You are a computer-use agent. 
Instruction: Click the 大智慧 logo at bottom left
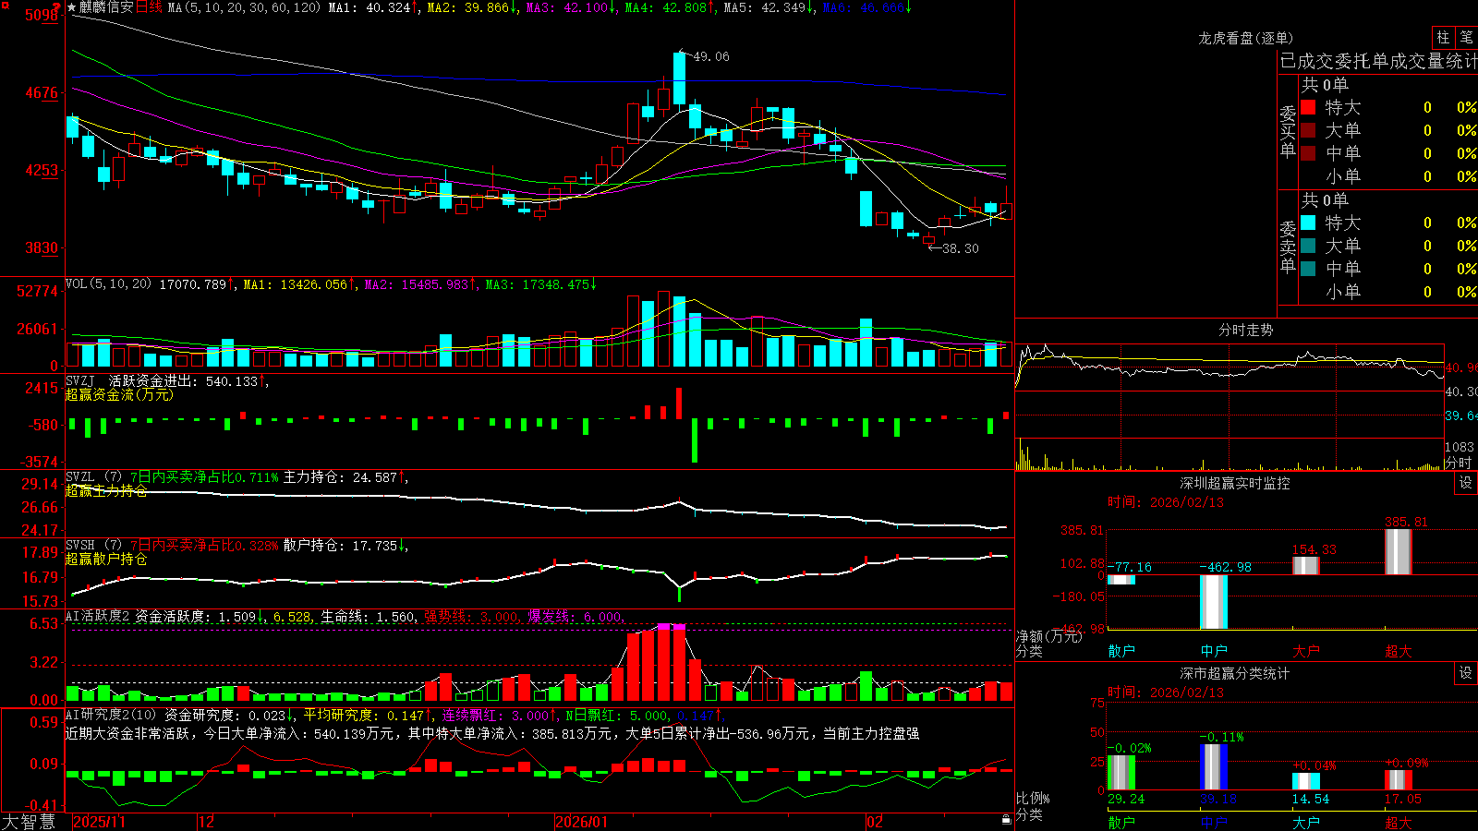[29, 822]
